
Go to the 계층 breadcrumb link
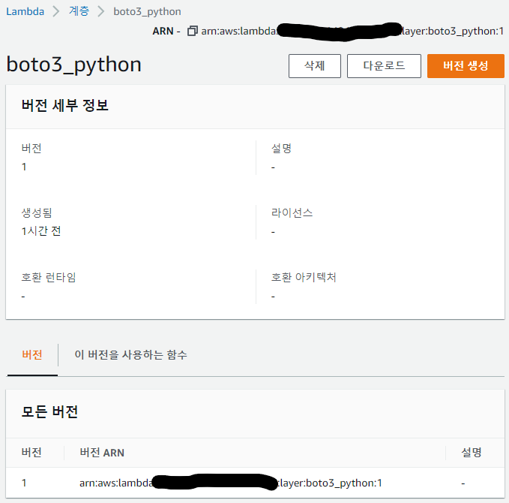coord(79,11)
